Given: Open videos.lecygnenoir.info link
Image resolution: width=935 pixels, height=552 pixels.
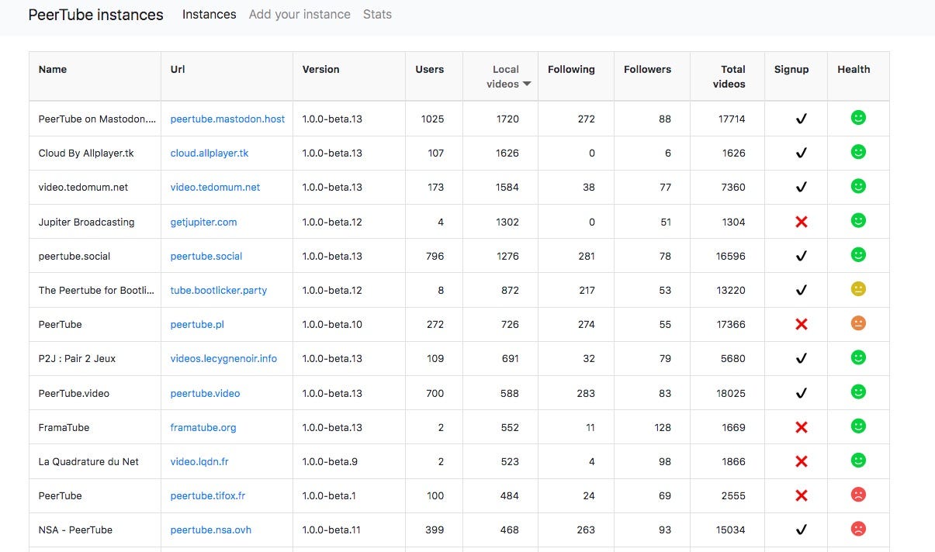Looking at the screenshot, I should [223, 358].
